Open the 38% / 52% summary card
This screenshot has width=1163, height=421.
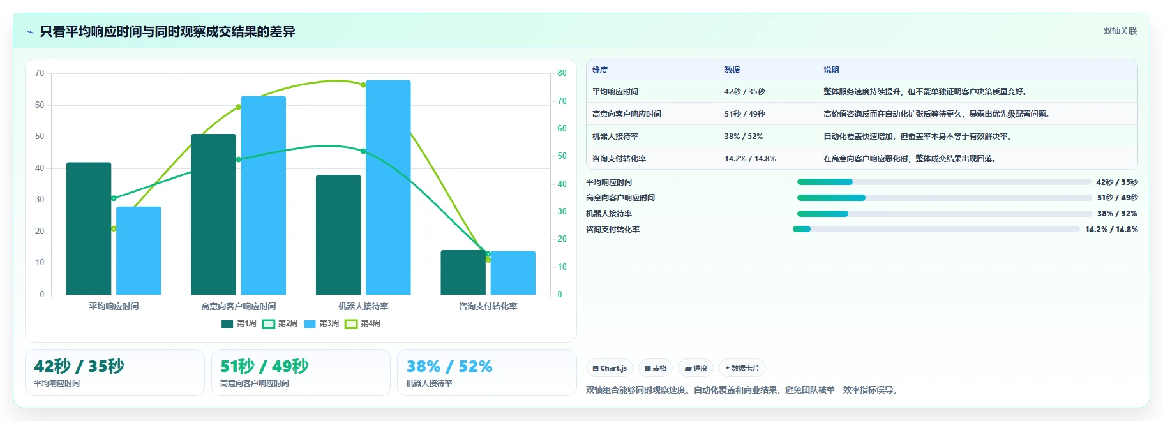coord(487,373)
